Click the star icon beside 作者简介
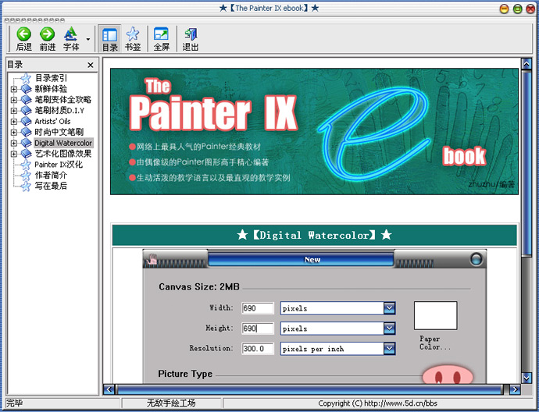 click(x=26, y=176)
